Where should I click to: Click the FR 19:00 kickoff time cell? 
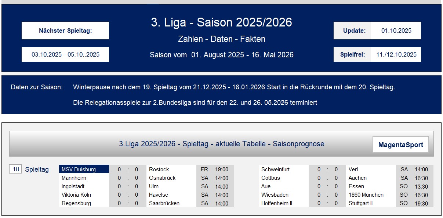(x=215, y=169)
